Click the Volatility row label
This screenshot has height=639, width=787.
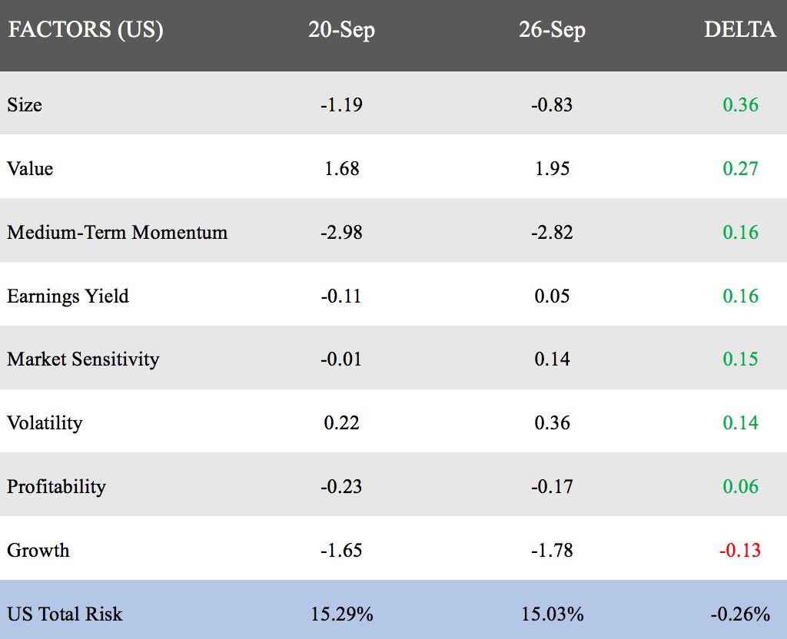pos(45,422)
